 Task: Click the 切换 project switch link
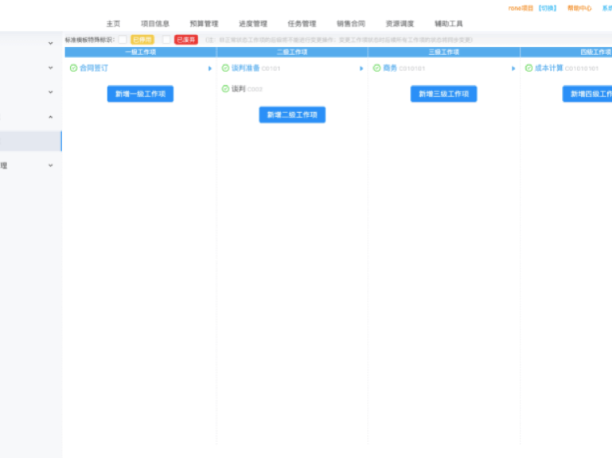pos(548,8)
